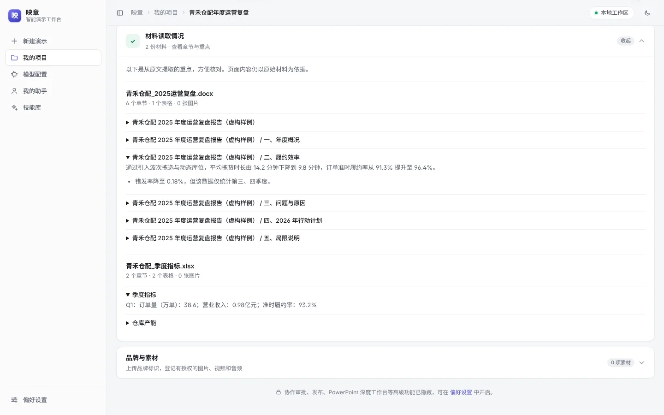Image resolution: width=664 pixels, height=415 pixels.
Task: Expand the 三、问题与原因 section row
Action: (385, 203)
